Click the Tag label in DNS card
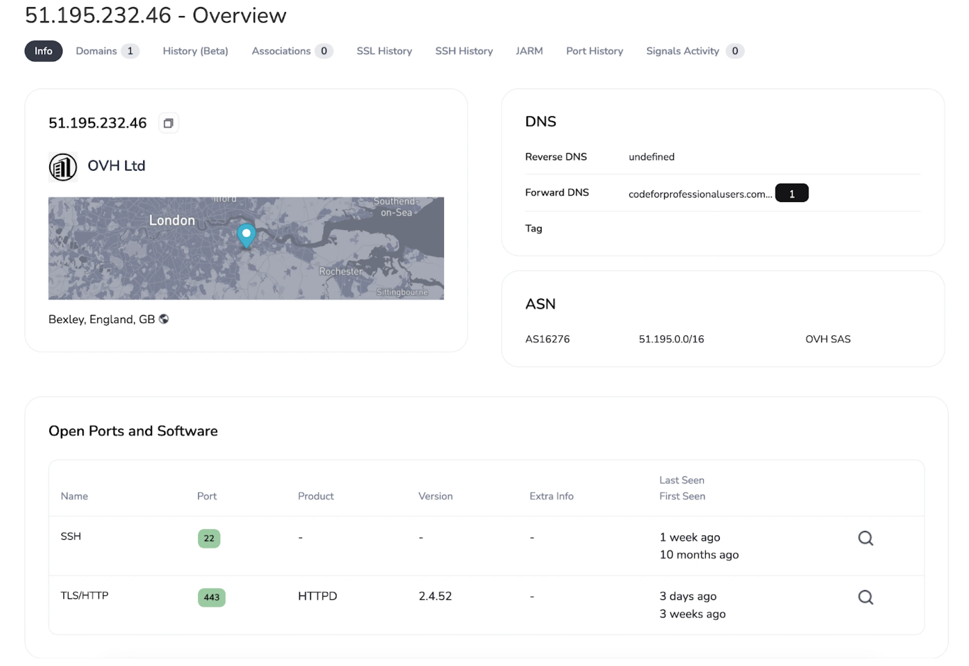969x666 pixels. click(533, 229)
